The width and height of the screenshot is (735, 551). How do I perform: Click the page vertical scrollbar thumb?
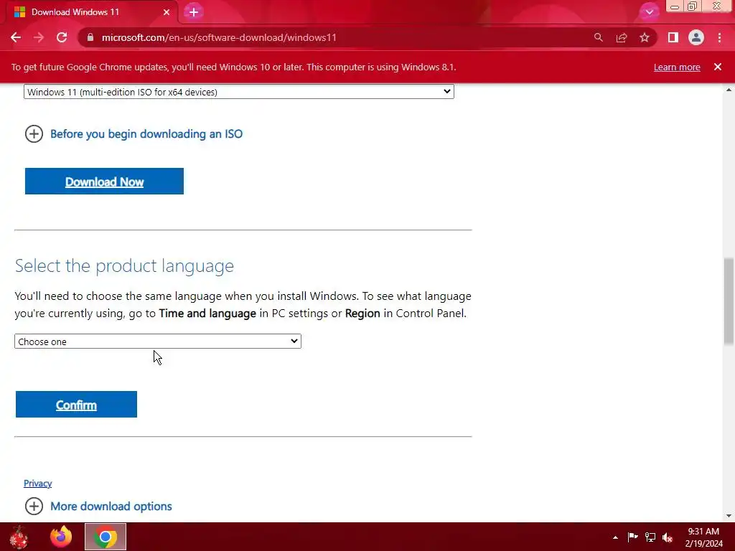pyautogui.click(x=729, y=301)
